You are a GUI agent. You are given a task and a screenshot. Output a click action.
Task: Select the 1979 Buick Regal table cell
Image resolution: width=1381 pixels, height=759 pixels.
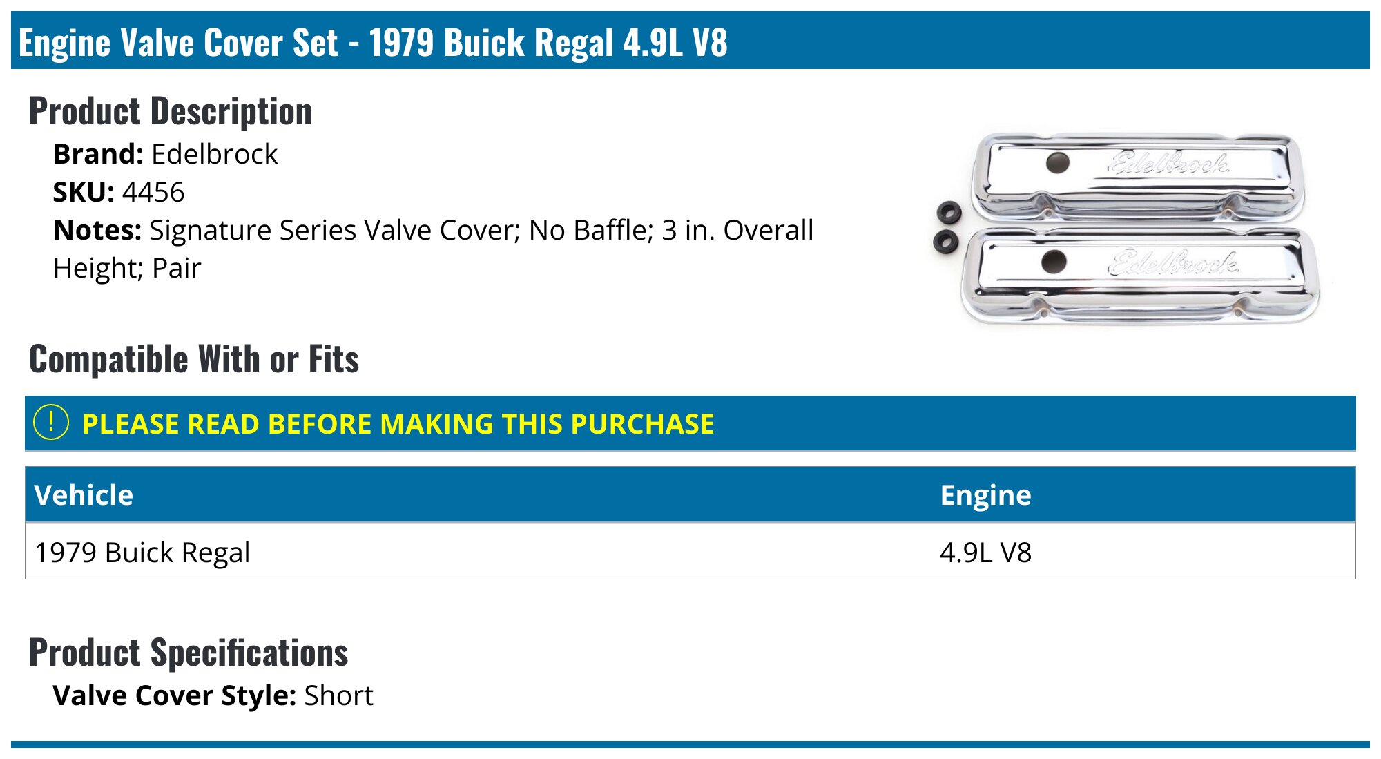[x=142, y=553]
